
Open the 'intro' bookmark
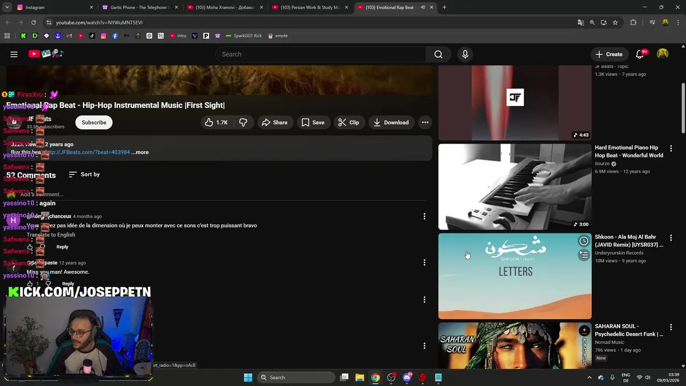click(178, 36)
